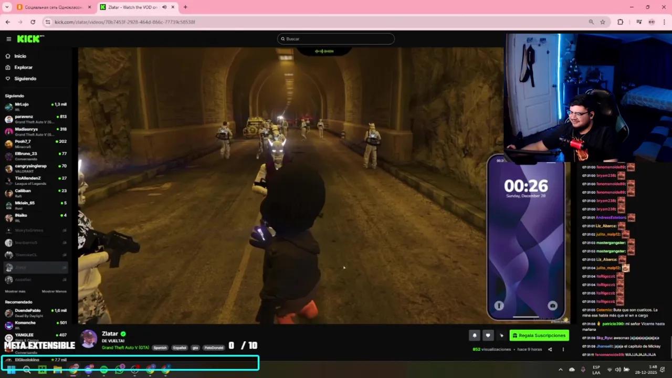Open the Kick home logo
The image size is (672, 378).
29,38
